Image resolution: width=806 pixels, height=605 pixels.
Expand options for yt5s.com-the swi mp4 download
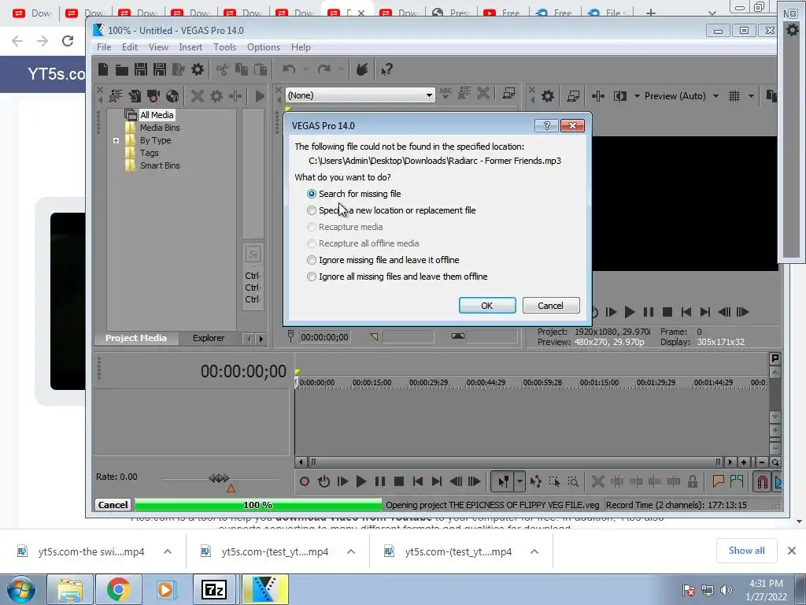point(168,551)
